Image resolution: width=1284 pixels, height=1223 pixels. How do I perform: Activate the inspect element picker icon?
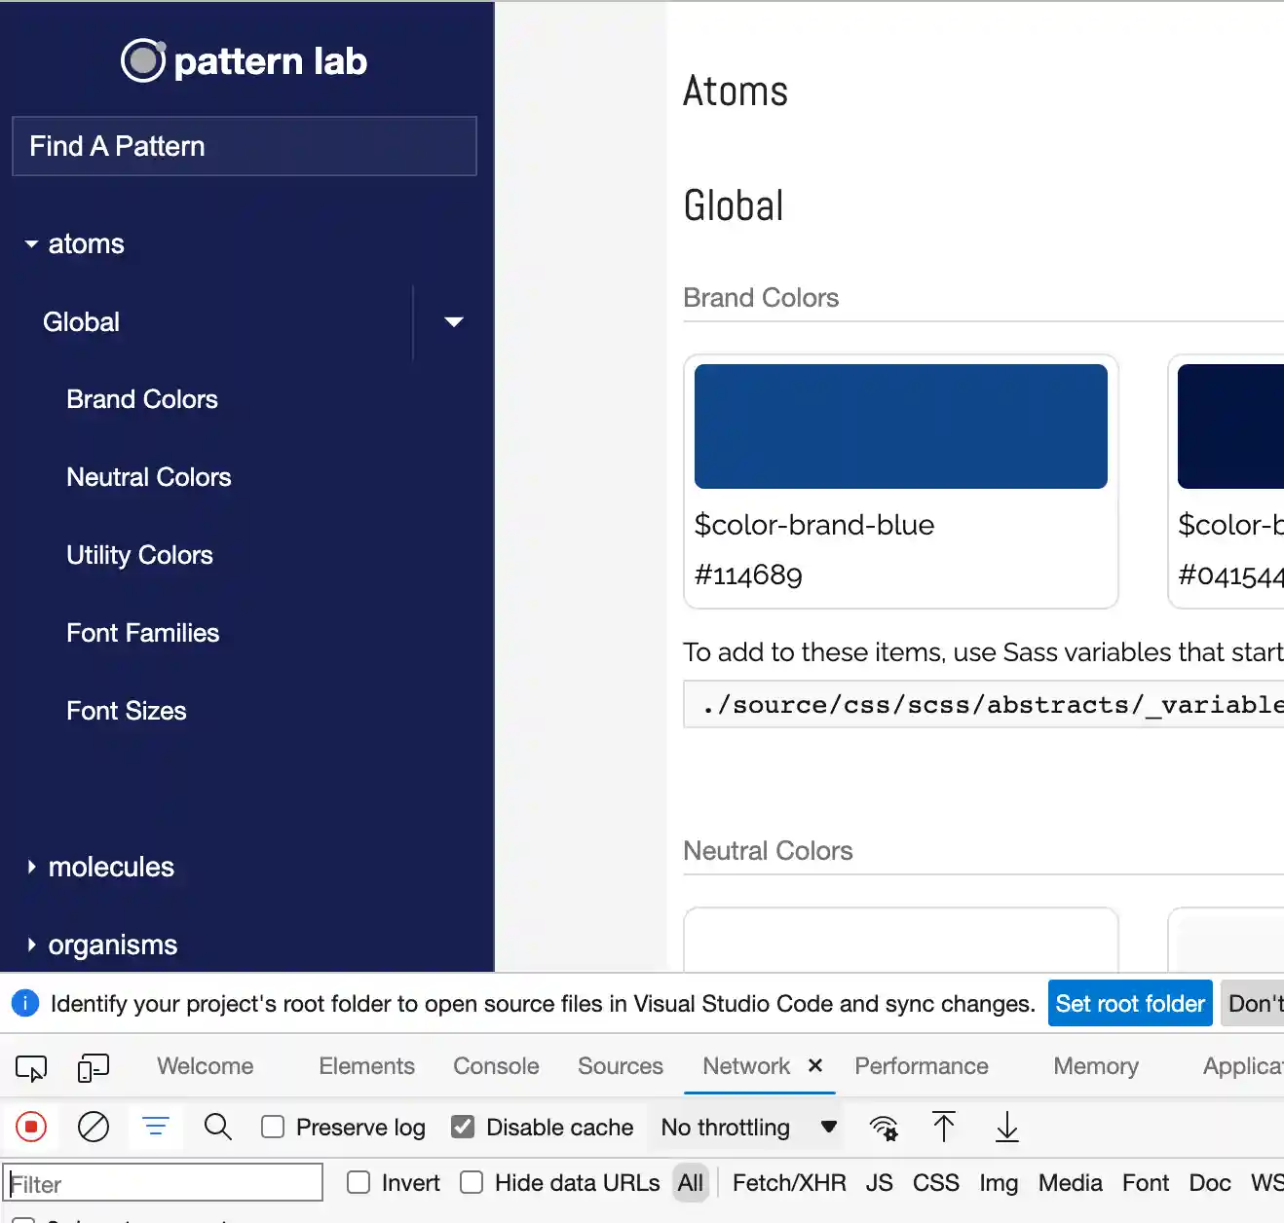(x=31, y=1068)
